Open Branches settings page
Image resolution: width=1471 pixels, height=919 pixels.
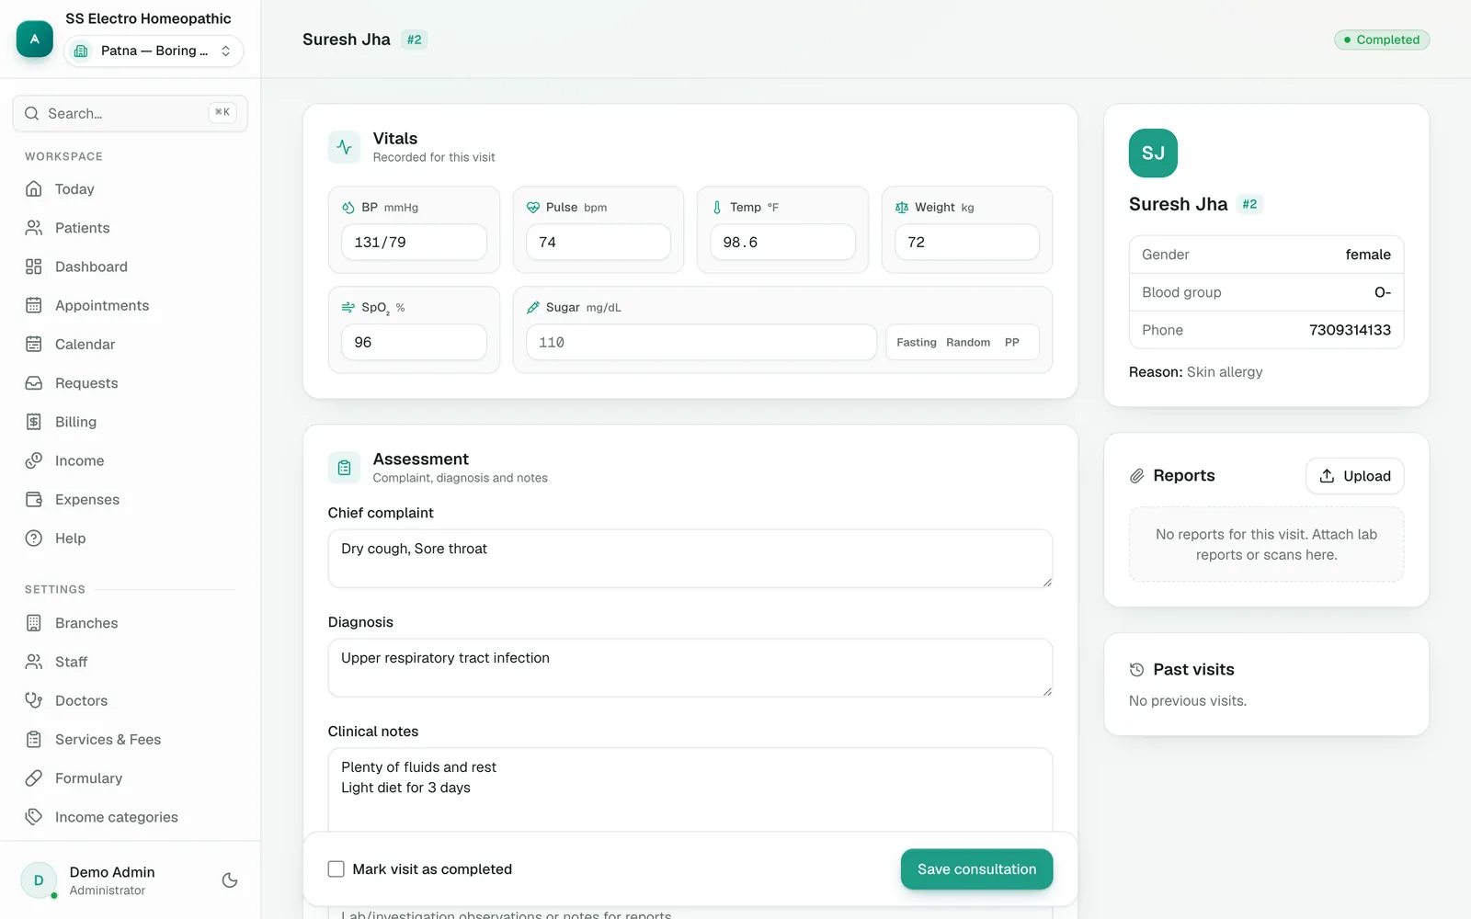131,623
